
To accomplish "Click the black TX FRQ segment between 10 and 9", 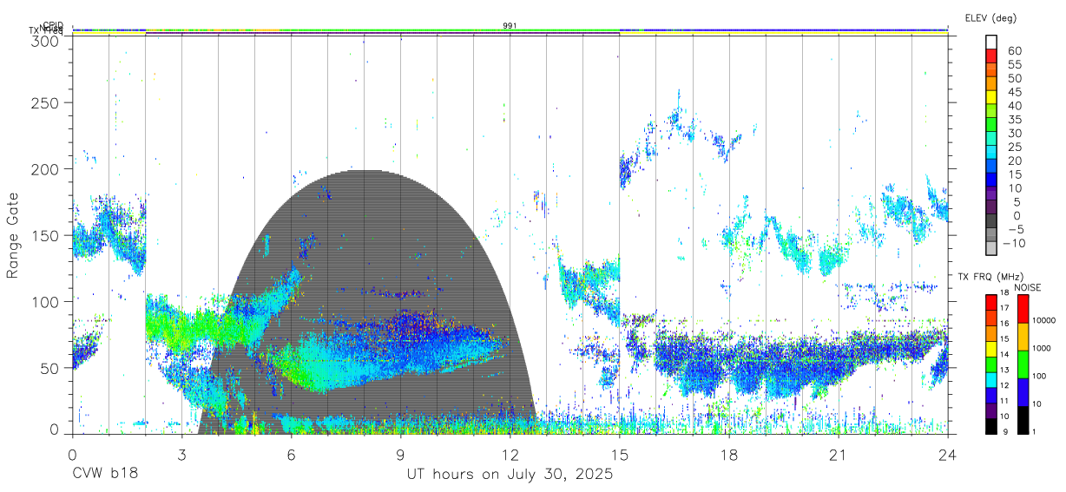I will click(x=990, y=427).
